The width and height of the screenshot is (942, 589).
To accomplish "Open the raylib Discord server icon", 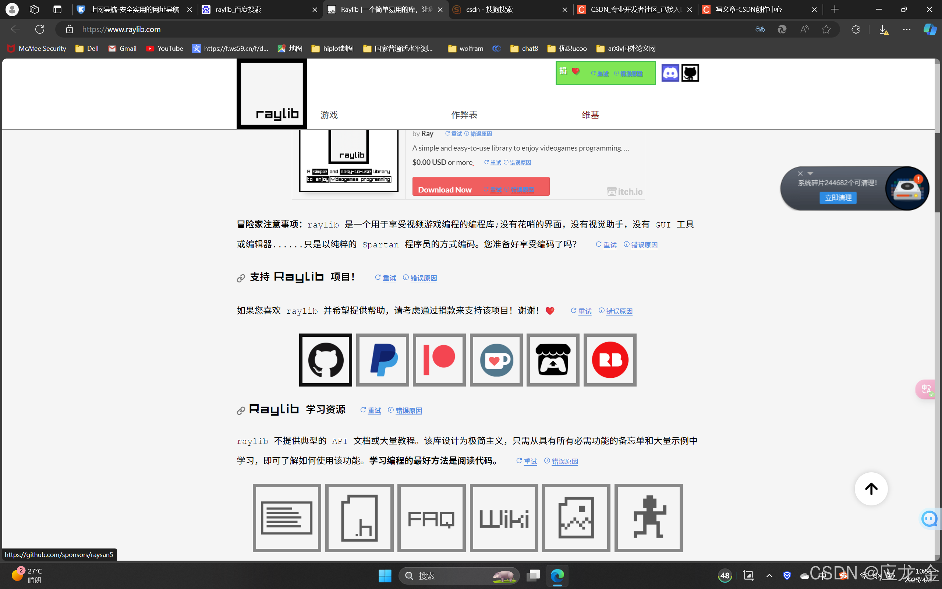I will (671, 73).
